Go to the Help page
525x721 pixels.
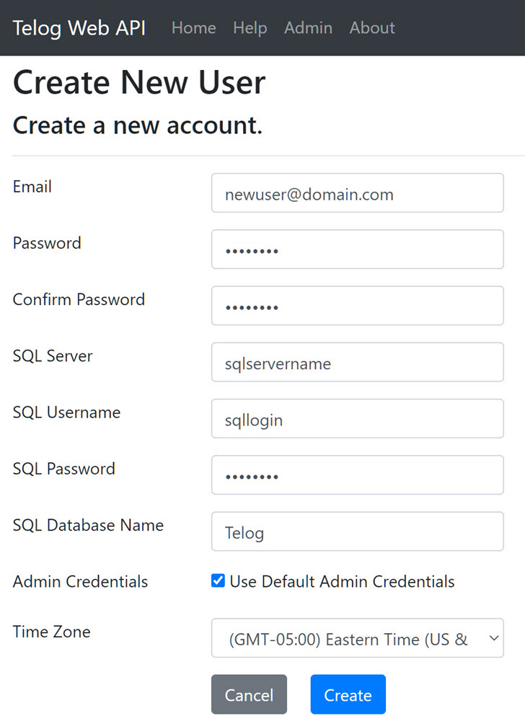pyautogui.click(x=250, y=28)
